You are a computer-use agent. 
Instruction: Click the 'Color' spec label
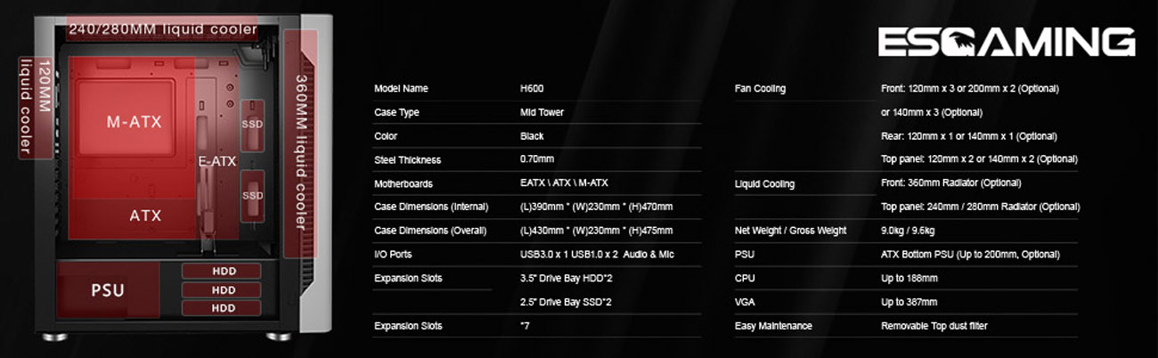coord(386,136)
